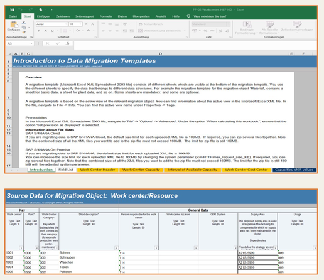The image size is (324, 280).
Task: Open the Work Center Capacity sheet tab
Action: pos(141,170)
